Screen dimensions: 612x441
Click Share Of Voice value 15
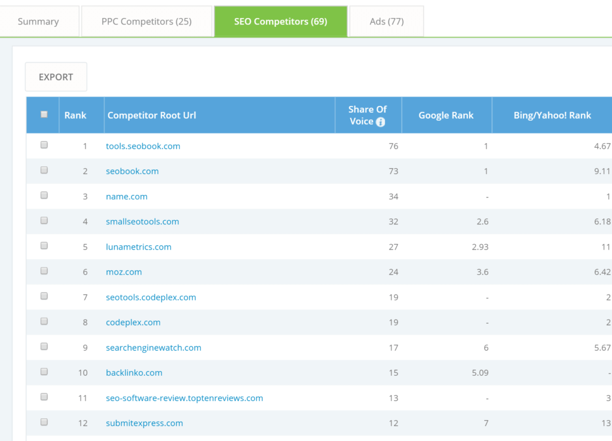coord(393,373)
